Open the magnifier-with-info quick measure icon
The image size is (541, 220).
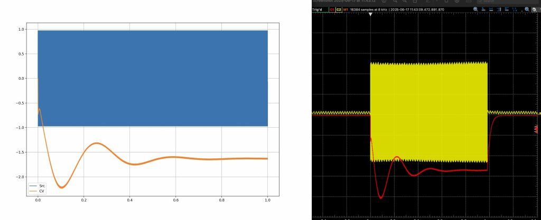pos(475,9)
